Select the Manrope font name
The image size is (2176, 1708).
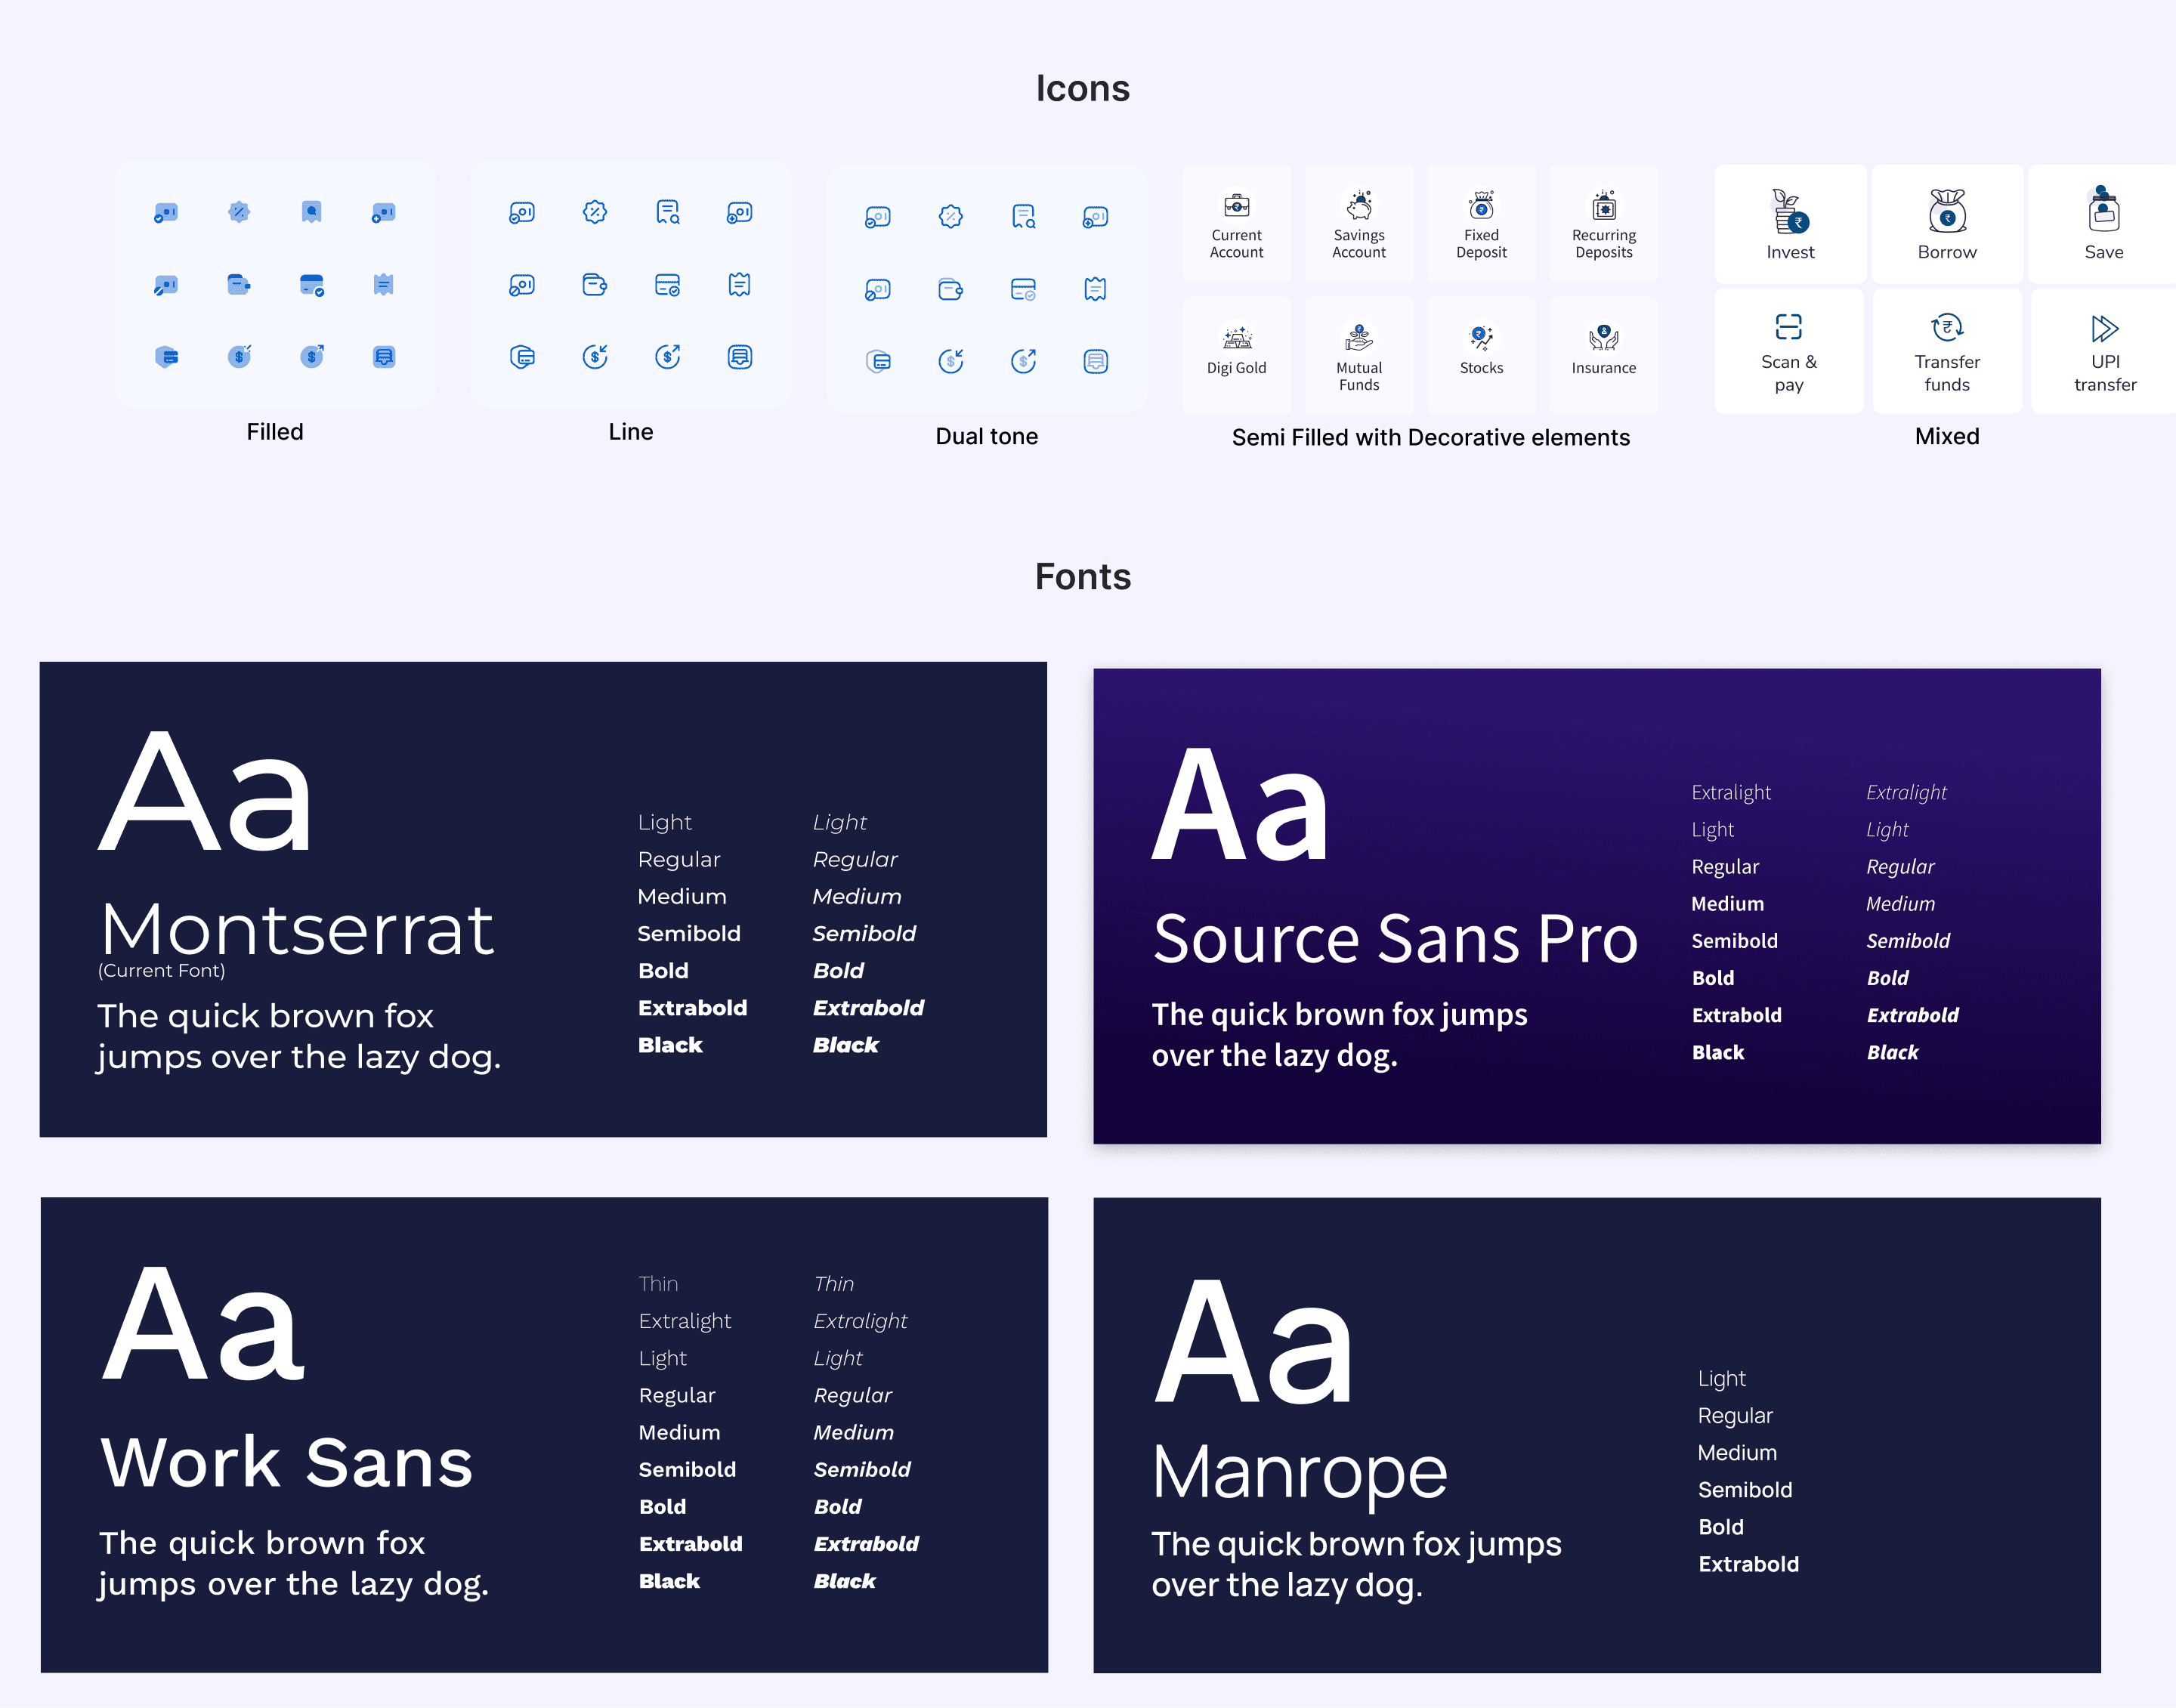click(x=1299, y=1471)
